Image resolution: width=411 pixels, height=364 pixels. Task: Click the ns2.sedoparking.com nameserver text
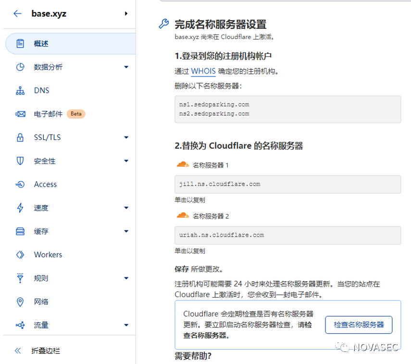point(214,113)
